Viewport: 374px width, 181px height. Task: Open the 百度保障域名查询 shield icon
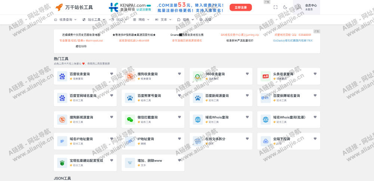(x=266, y=98)
